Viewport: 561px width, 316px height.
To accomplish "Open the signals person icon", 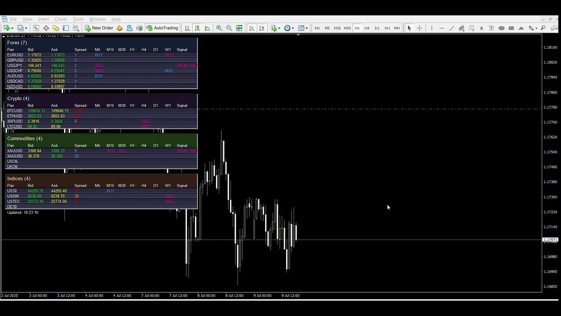I will [x=129, y=28].
